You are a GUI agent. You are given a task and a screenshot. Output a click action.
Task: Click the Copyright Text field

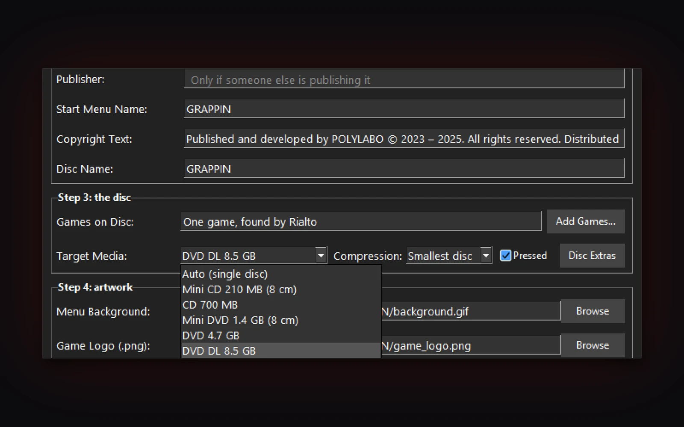coord(404,139)
